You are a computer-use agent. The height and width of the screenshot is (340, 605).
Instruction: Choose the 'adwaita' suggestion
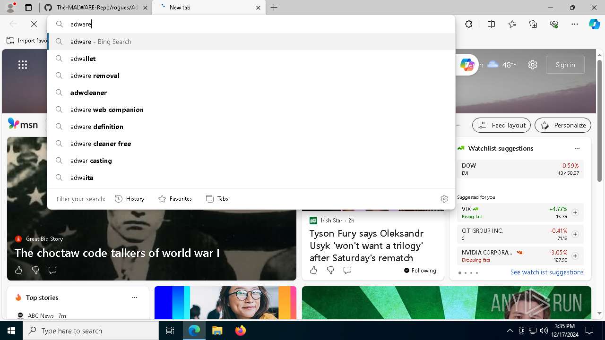251,178
